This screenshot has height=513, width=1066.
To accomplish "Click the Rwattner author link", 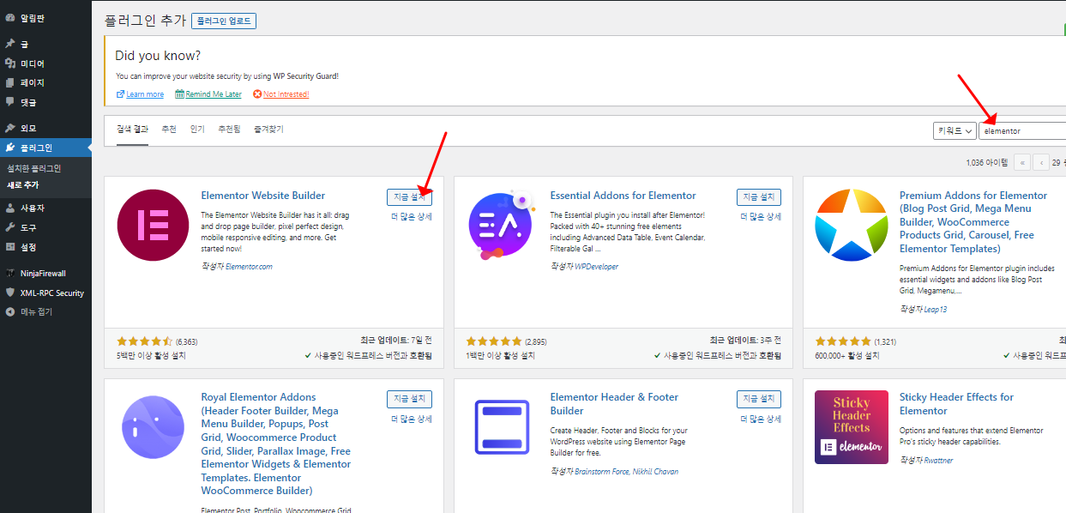I will tap(938, 461).
